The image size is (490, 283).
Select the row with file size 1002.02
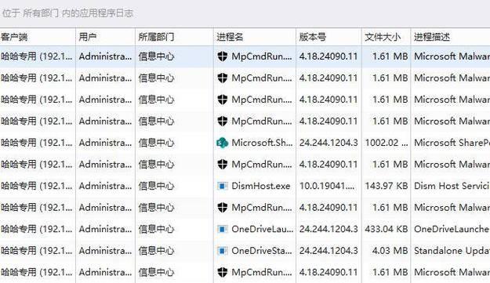point(245,143)
